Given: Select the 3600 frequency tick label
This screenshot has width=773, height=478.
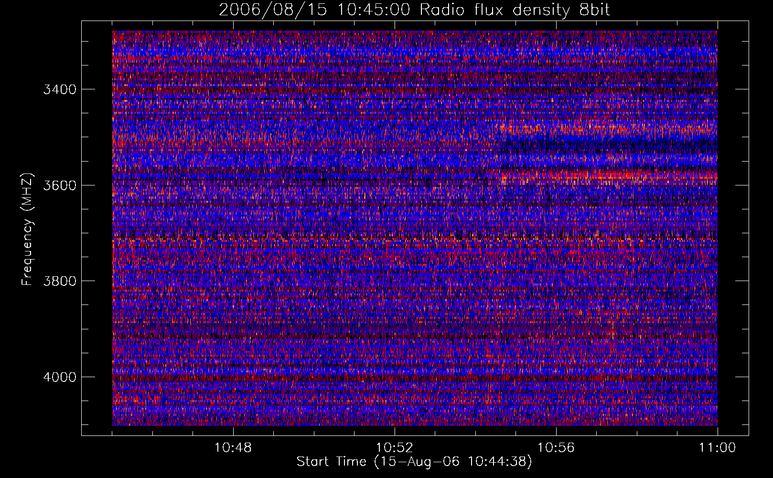Looking at the screenshot, I should point(60,185).
